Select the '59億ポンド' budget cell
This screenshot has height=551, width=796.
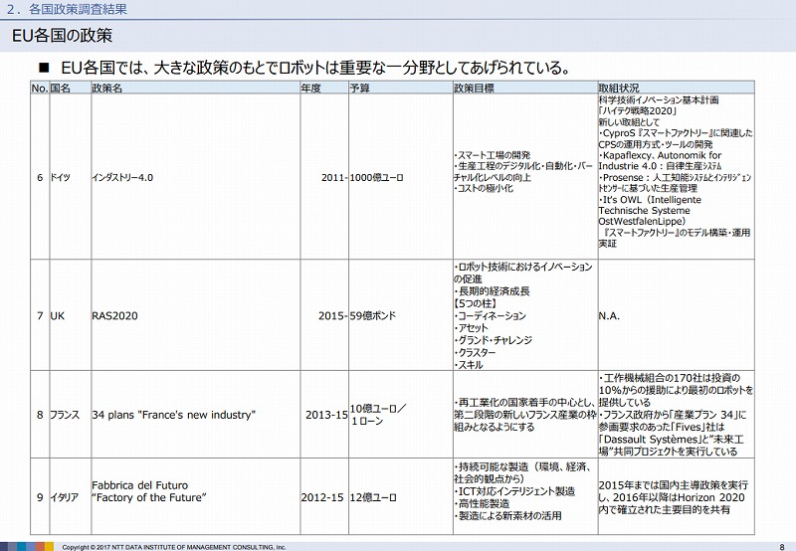click(x=373, y=315)
